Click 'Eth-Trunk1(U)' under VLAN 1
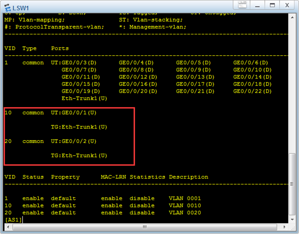 pos(84,98)
